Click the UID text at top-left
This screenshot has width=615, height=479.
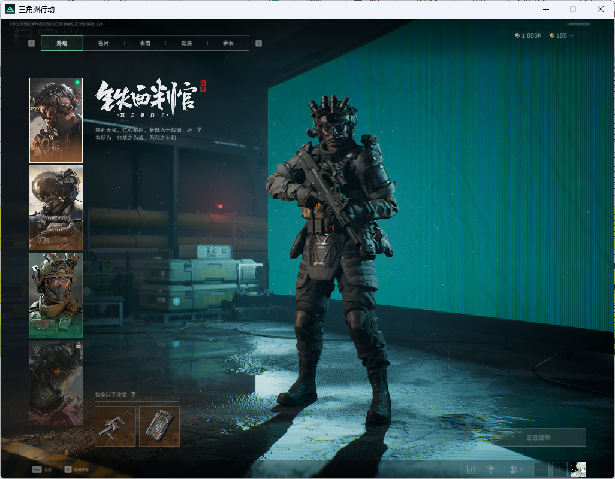pyautogui.click(x=56, y=24)
